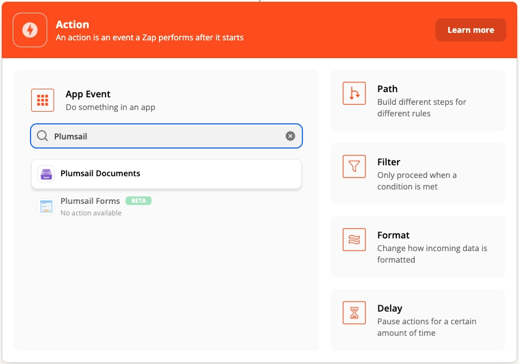The height and width of the screenshot is (364, 519).
Task: Select the Plumsail Documents app
Action: 166,174
